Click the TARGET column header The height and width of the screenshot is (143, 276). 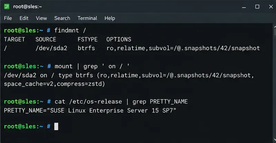[14, 39]
